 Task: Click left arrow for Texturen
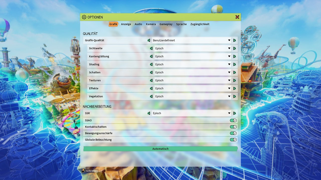pos(151,80)
